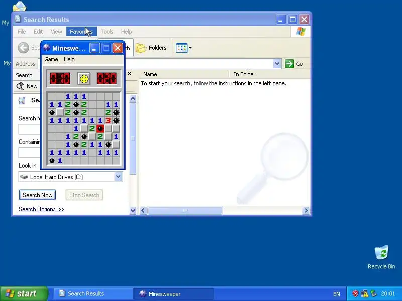Image resolution: width=402 pixels, height=301 pixels.
Task: Click the red security shield tray icon
Action: pos(355,293)
